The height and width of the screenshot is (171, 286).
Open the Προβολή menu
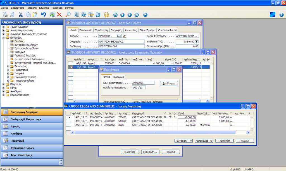(32, 8)
